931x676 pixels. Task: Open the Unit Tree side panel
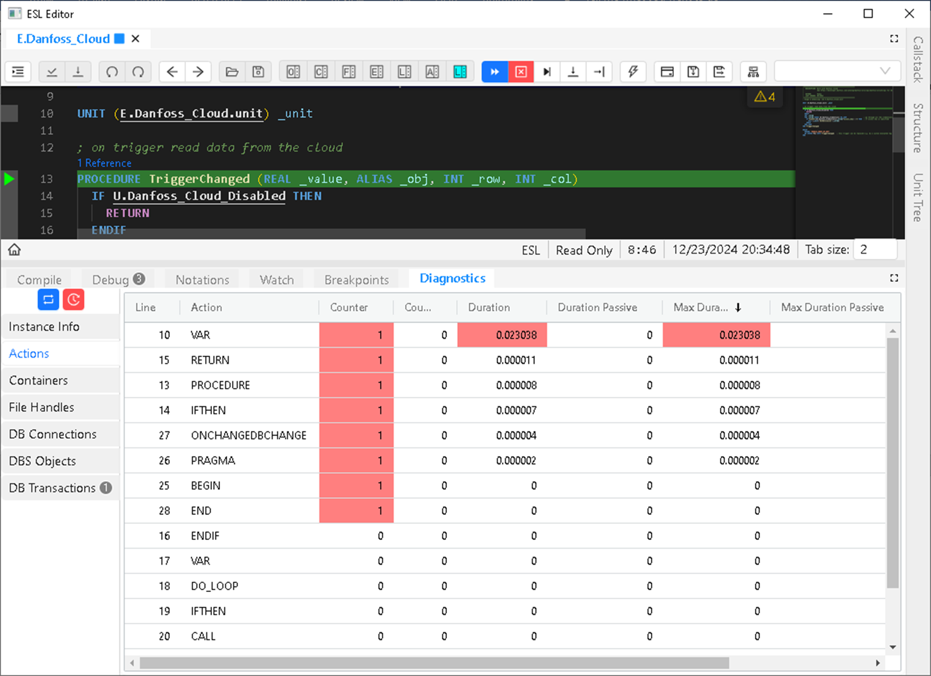pyautogui.click(x=918, y=198)
